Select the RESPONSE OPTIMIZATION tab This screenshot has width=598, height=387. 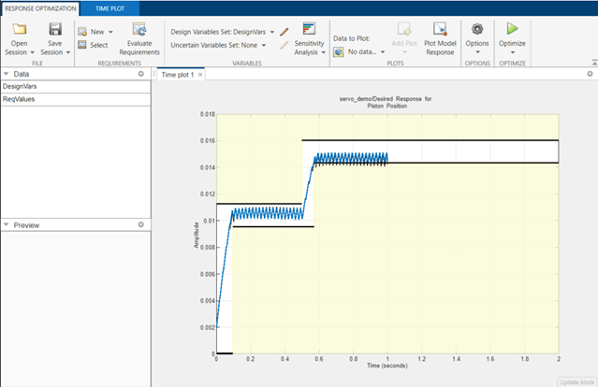pos(40,7)
